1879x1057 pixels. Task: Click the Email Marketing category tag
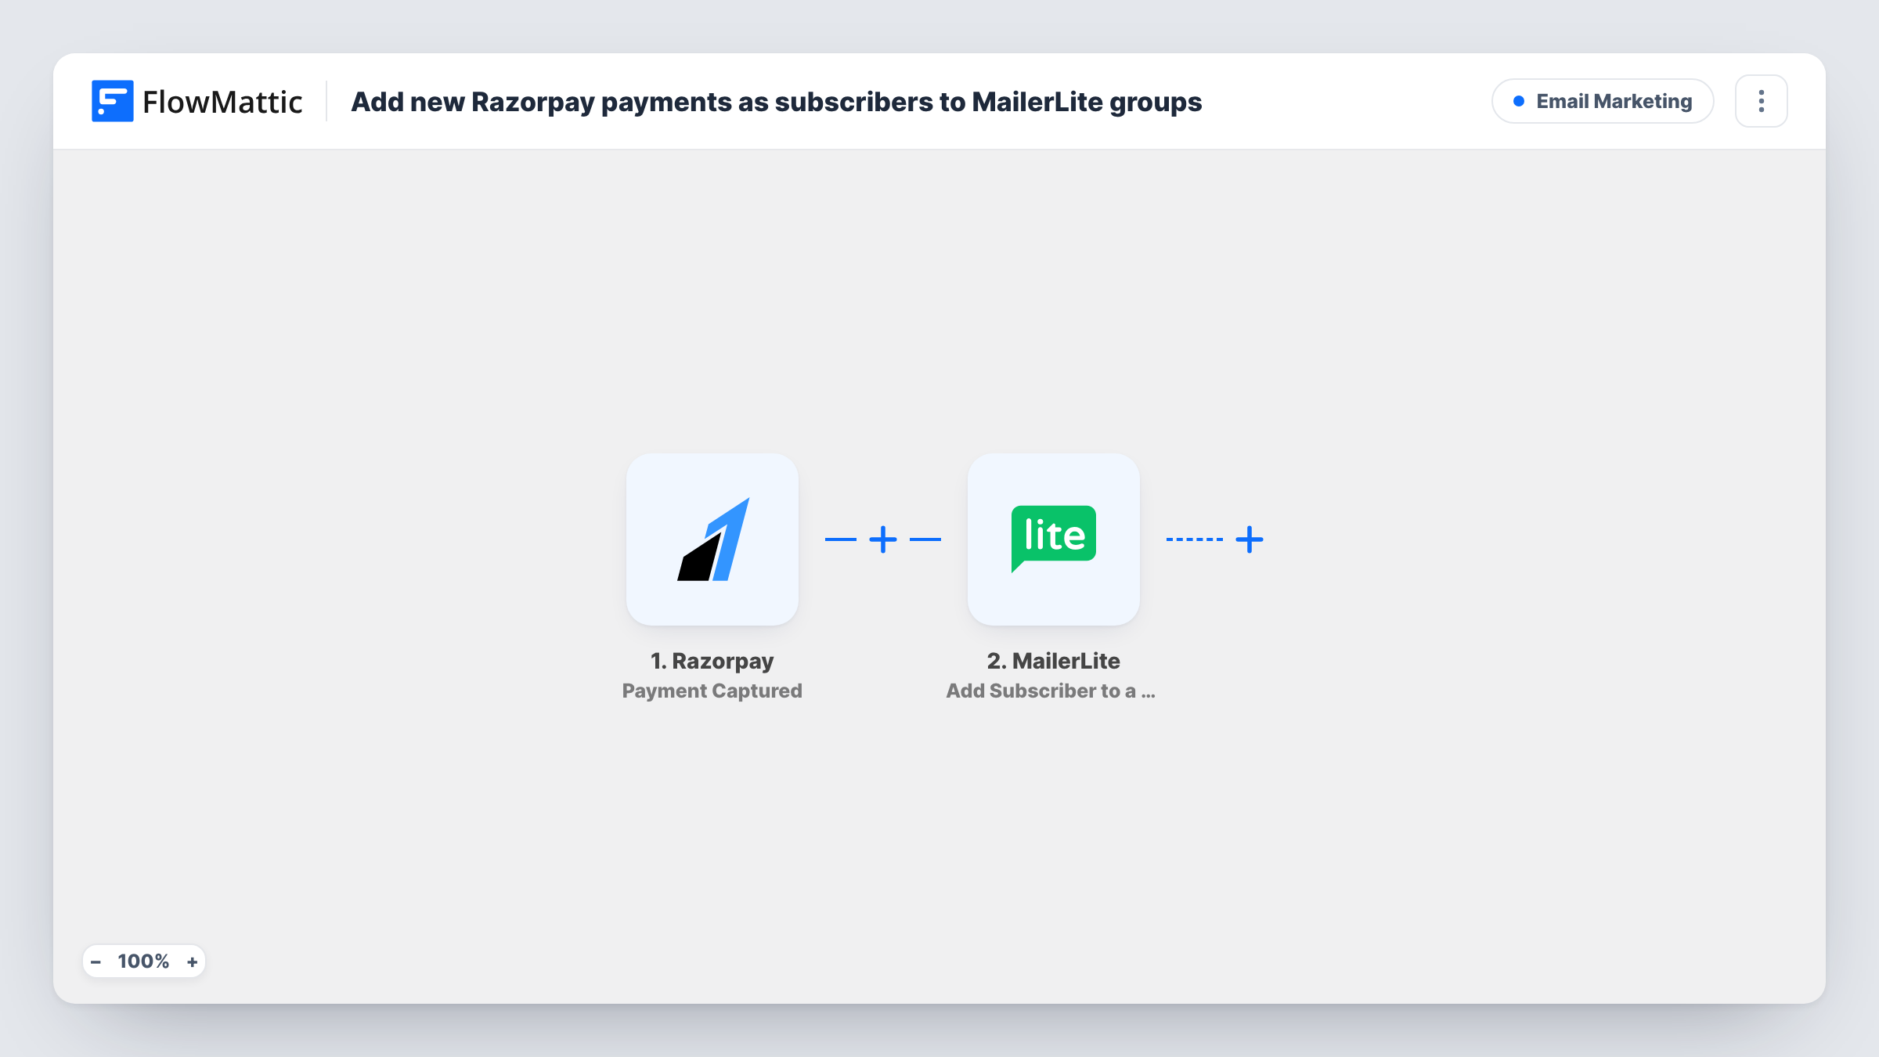[x=1603, y=101]
